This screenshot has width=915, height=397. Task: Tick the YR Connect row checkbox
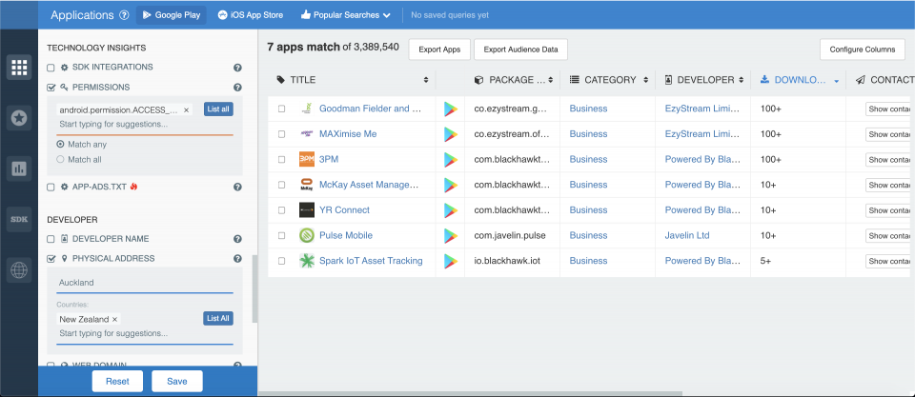pyautogui.click(x=282, y=210)
